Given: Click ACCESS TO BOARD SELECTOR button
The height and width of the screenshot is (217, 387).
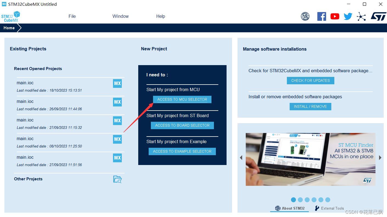Looking at the screenshot, I should coord(182,125).
